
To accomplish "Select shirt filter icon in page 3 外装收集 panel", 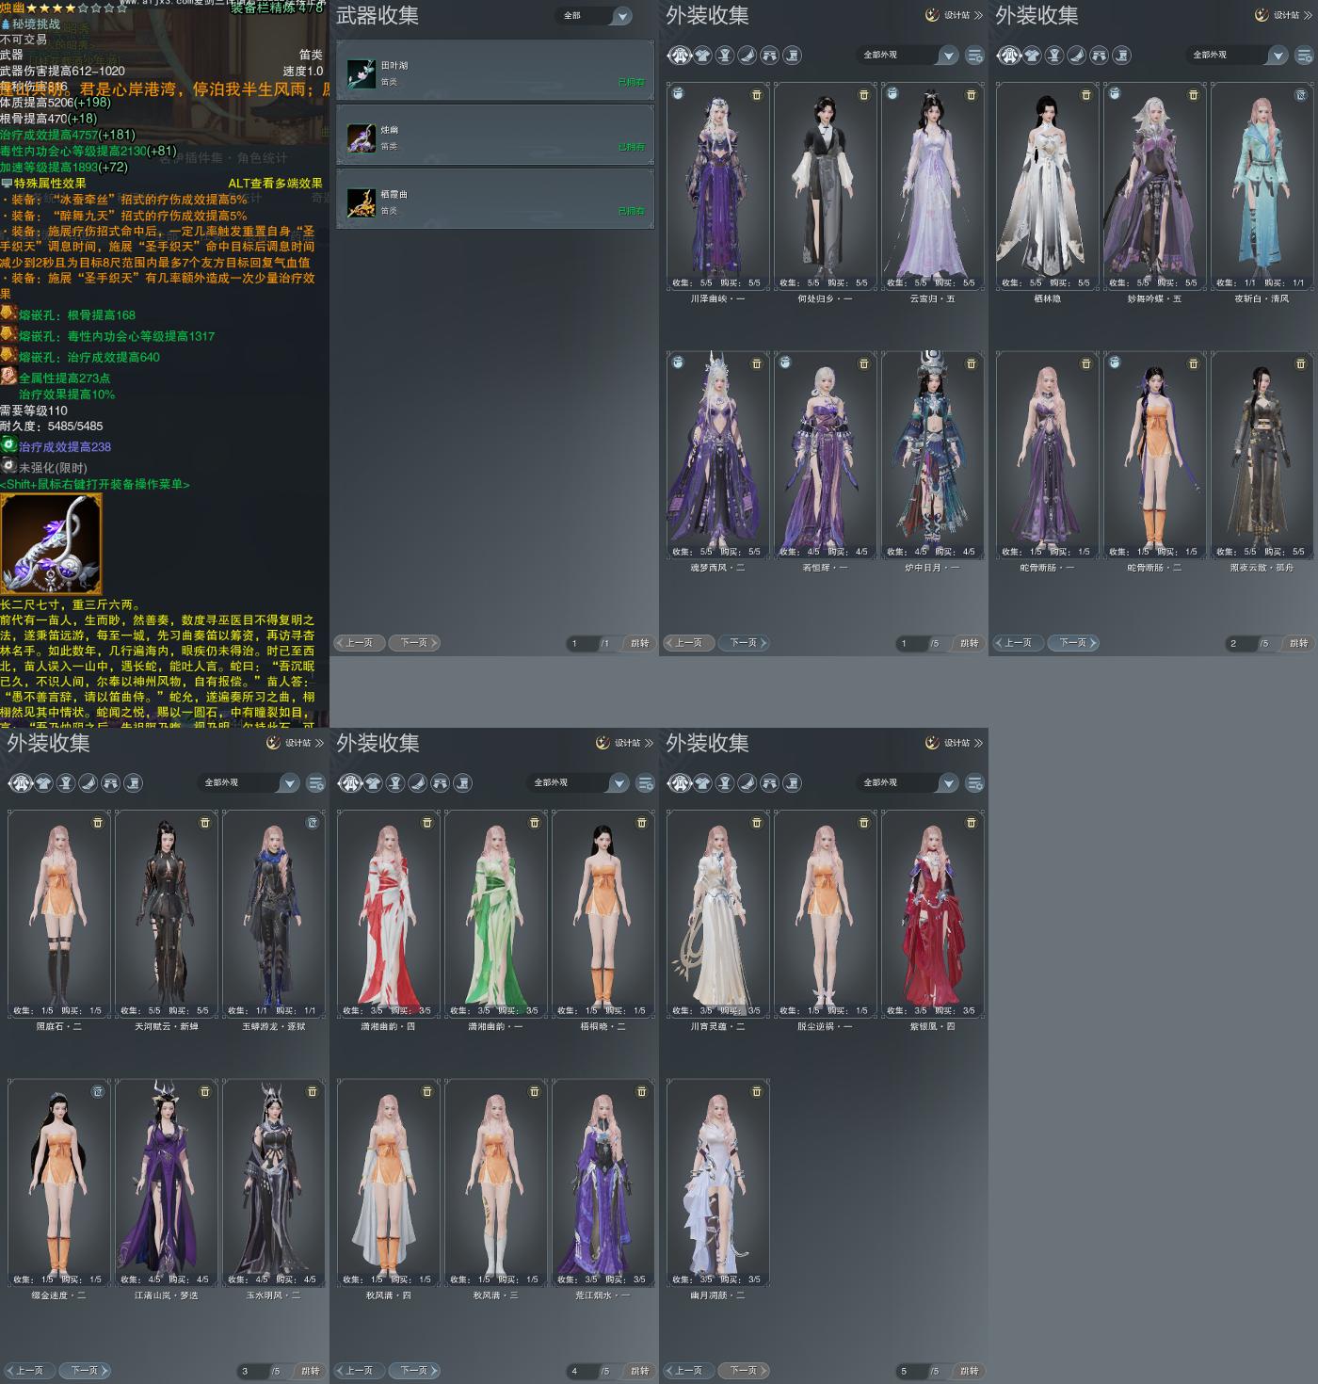I will coord(43,783).
